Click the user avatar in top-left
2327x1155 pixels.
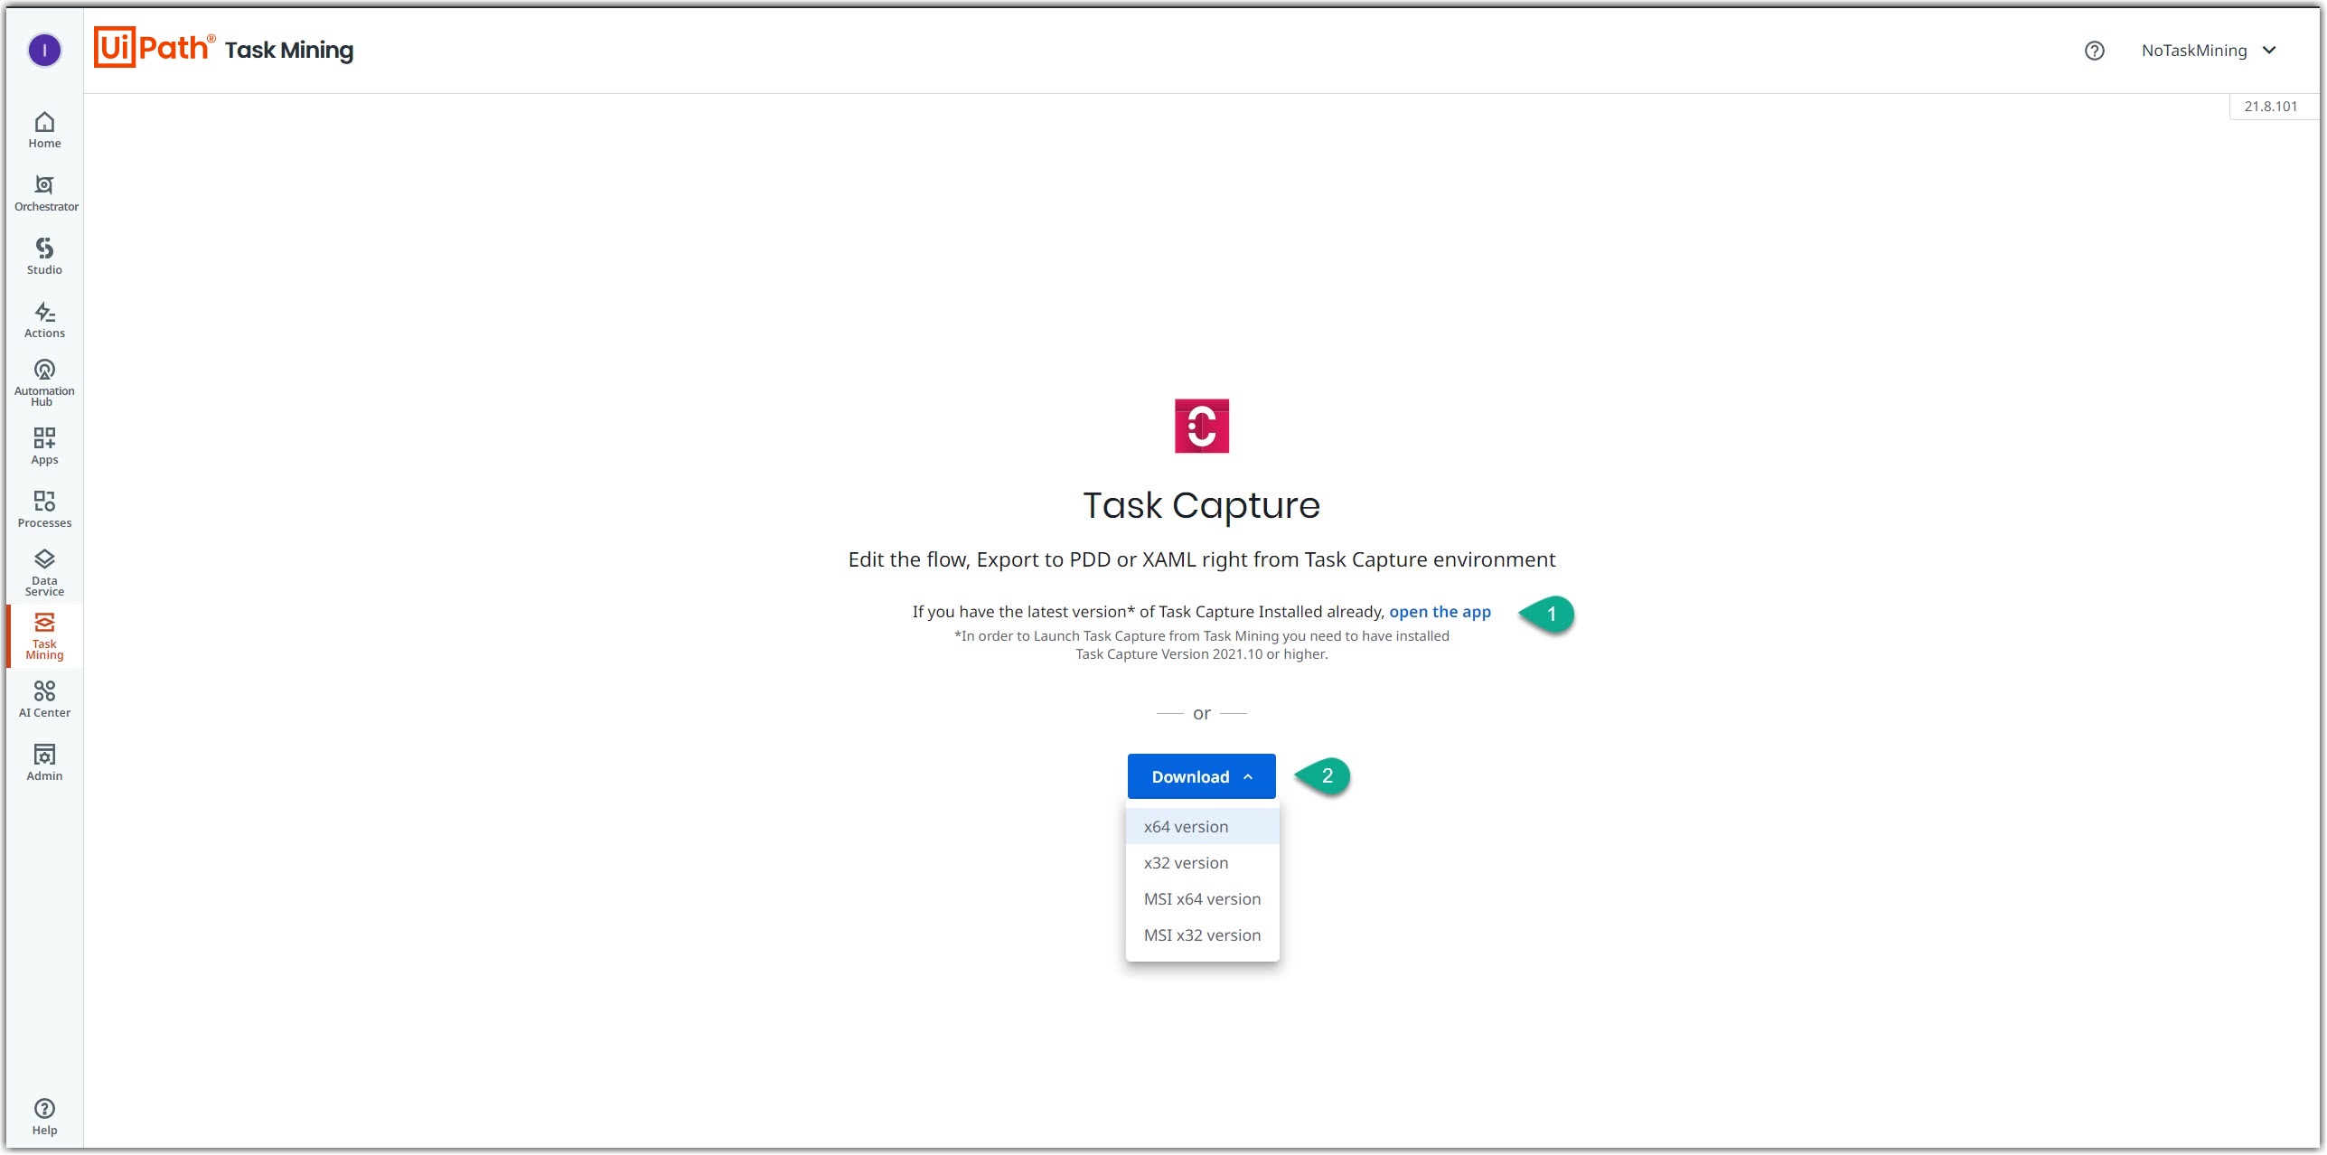(43, 51)
